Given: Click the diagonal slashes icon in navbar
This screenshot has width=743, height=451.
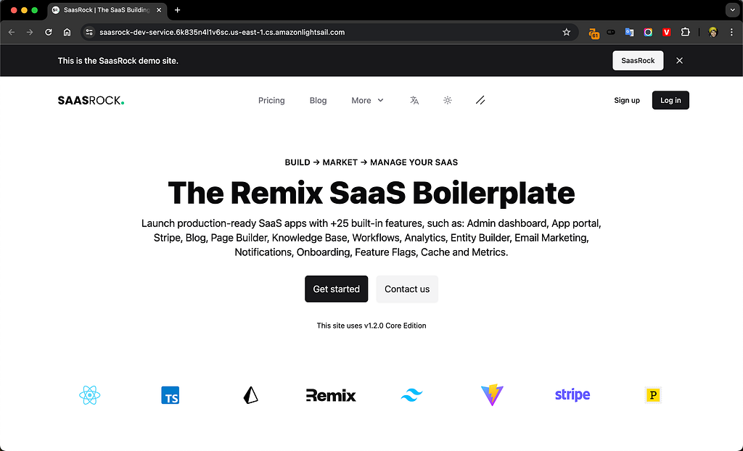Looking at the screenshot, I should point(480,101).
